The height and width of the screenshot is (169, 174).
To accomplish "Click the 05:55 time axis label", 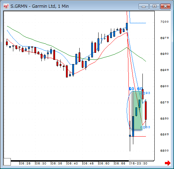I will (120, 163).
